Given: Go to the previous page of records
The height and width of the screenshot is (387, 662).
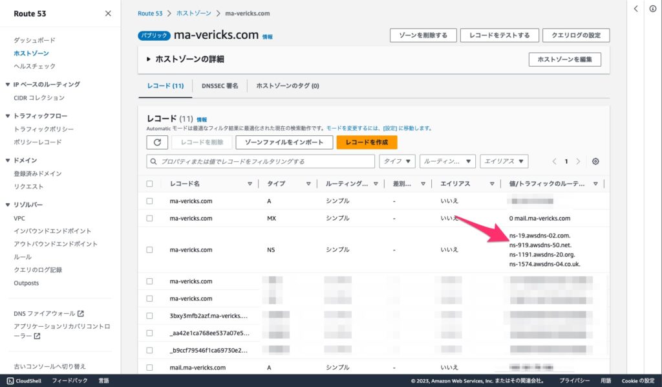Looking at the screenshot, I should point(554,161).
